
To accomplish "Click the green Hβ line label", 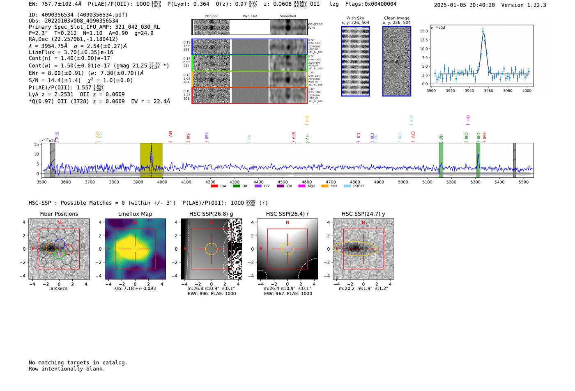I will [441, 138].
